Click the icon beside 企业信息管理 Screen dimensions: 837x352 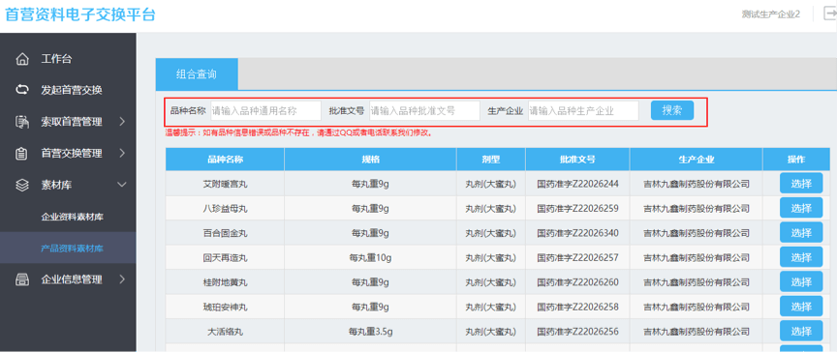point(22,279)
